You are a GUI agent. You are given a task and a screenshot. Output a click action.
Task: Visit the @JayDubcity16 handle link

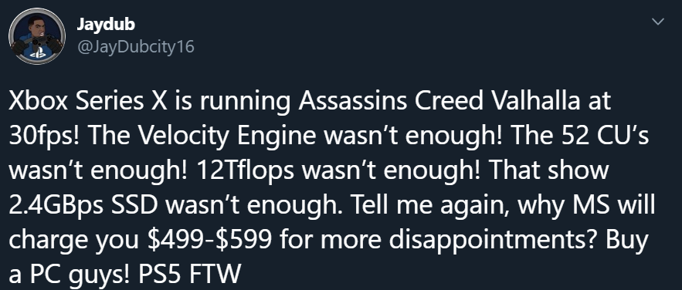coord(135,46)
